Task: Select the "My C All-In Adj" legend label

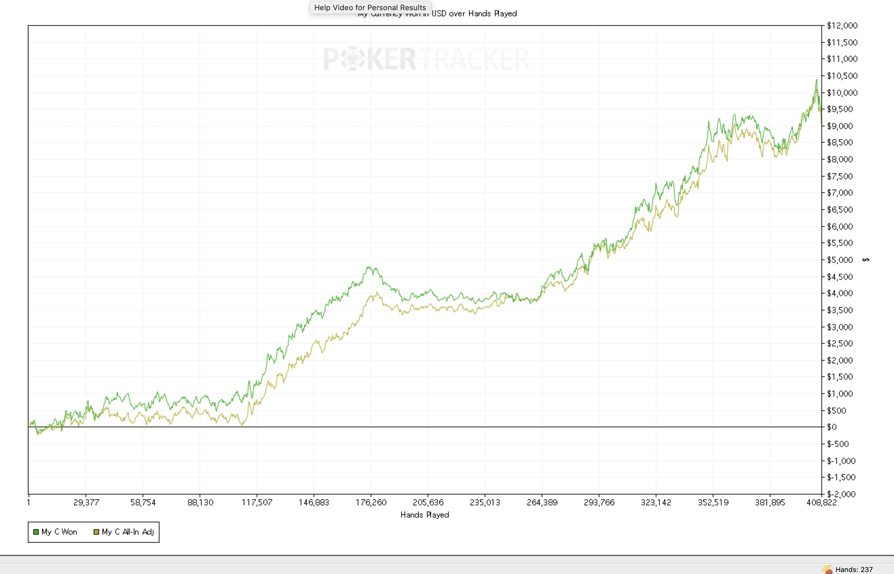Action: click(128, 532)
